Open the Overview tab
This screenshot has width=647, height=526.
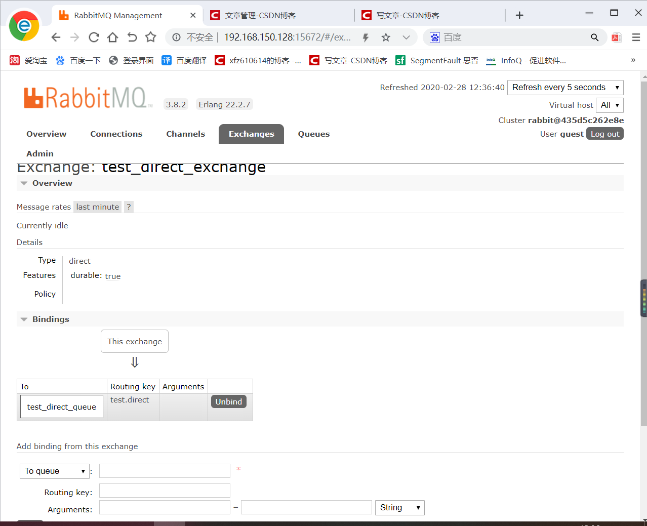(x=47, y=134)
